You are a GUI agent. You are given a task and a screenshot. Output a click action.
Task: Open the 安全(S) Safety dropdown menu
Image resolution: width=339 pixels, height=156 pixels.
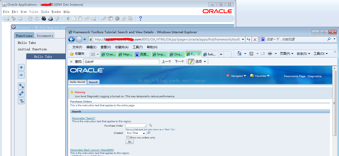303,54
